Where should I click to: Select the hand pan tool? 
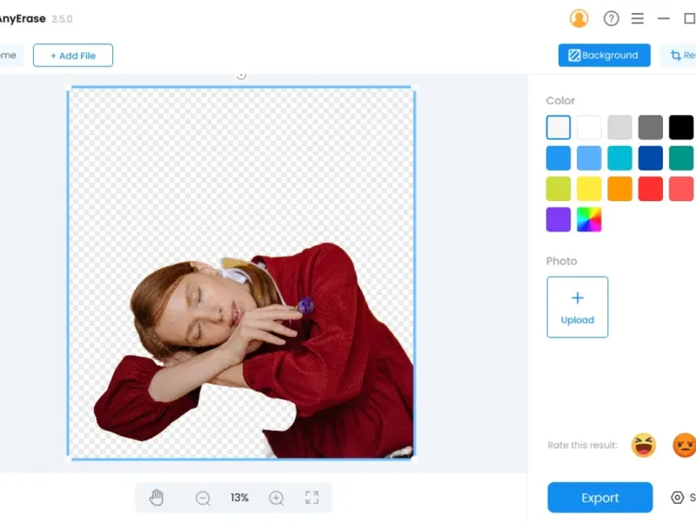coord(157,498)
